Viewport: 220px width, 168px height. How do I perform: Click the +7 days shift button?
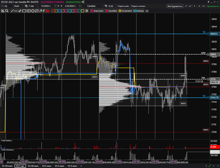point(190,6)
